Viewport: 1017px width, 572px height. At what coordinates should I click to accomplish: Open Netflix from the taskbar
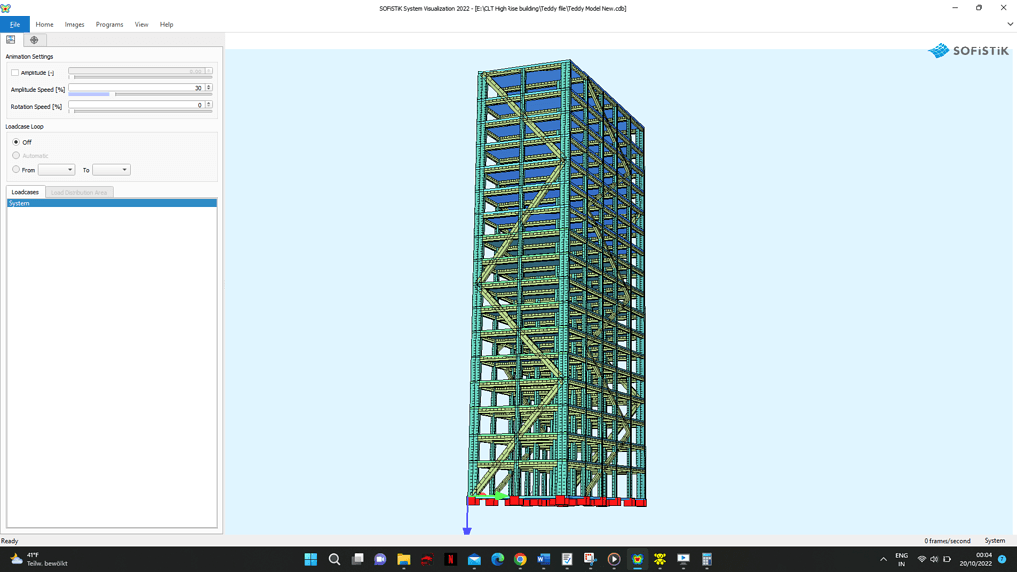pos(450,560)
